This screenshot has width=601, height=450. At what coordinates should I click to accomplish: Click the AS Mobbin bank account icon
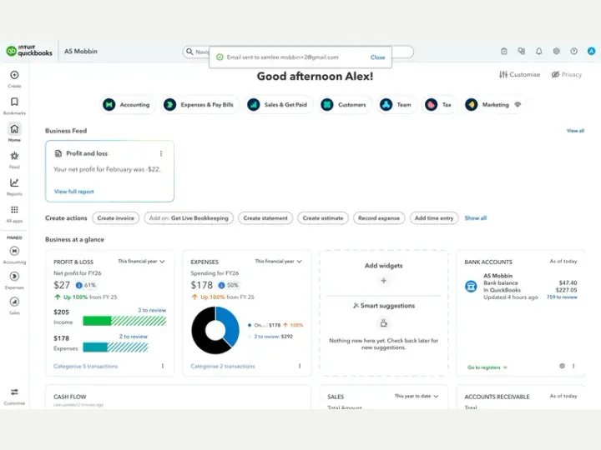(x=471, y=286)
